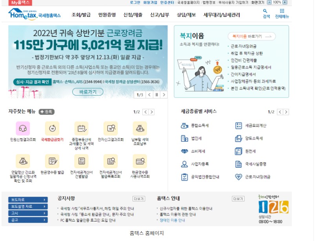Click 심사·지급 결과 확인 label
Screen dimensions: 315x241
(32, 82)
